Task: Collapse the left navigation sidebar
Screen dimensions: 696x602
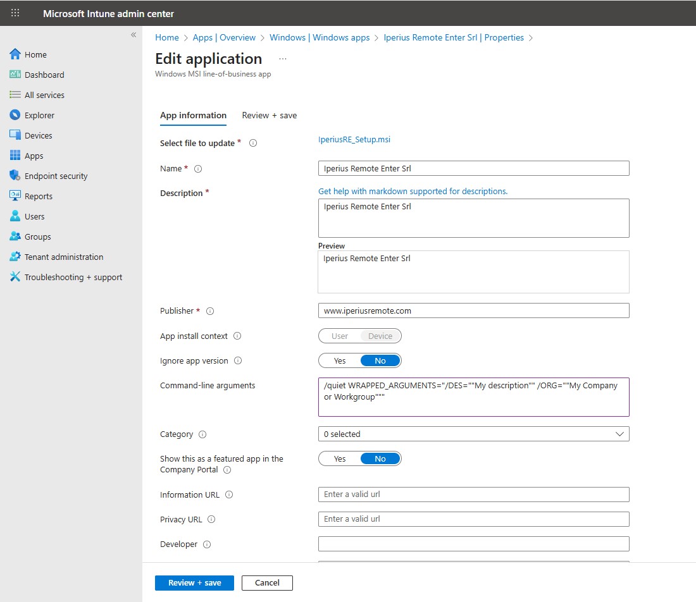Action: click(x=134, y=35)
